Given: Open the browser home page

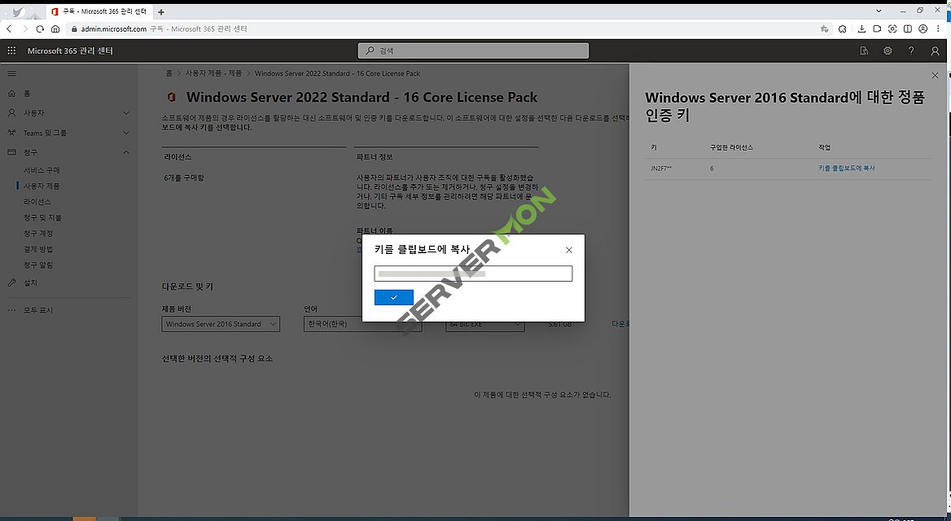Looking at the screenshot, I should point(55,28).
